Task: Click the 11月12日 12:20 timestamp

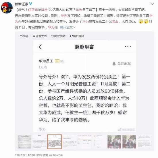Action: pyautogui.click(x=25, y=155)
